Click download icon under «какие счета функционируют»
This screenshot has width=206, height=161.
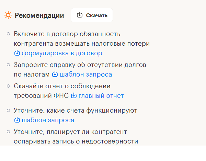pos(17,120)
